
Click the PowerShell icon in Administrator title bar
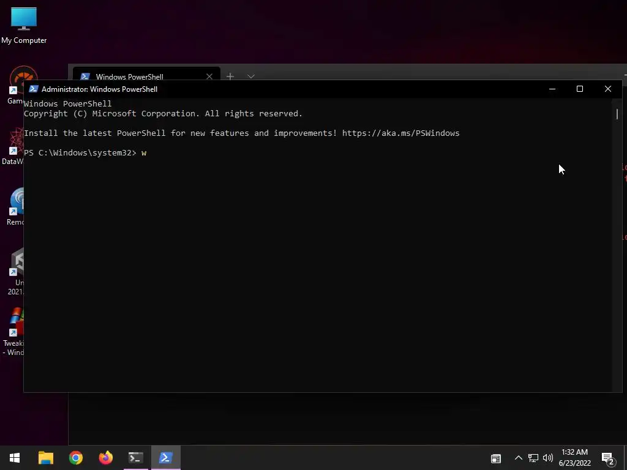[x=33, y=89]
